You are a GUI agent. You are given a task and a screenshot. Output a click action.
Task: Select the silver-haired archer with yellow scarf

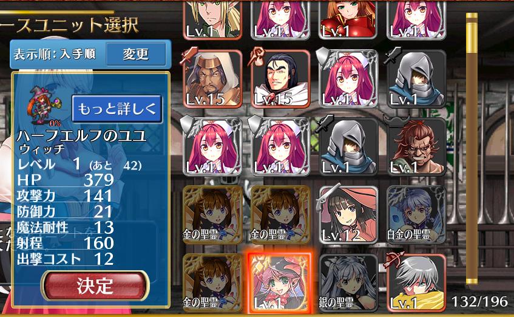coord(416,283)
